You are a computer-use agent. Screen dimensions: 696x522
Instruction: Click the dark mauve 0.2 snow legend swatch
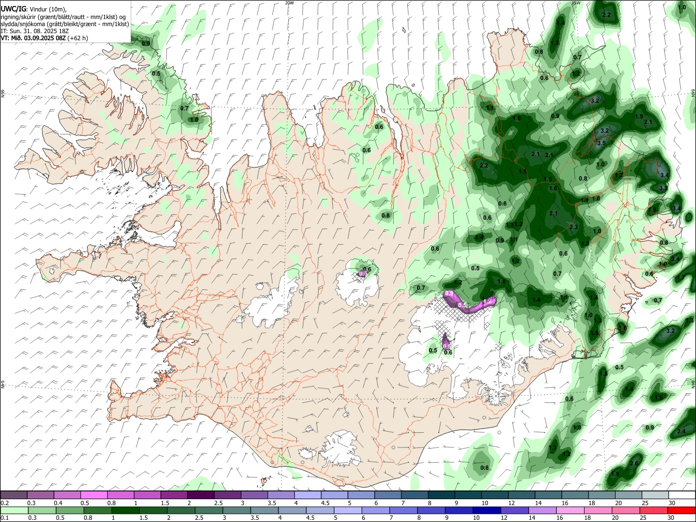click(14, 495)
